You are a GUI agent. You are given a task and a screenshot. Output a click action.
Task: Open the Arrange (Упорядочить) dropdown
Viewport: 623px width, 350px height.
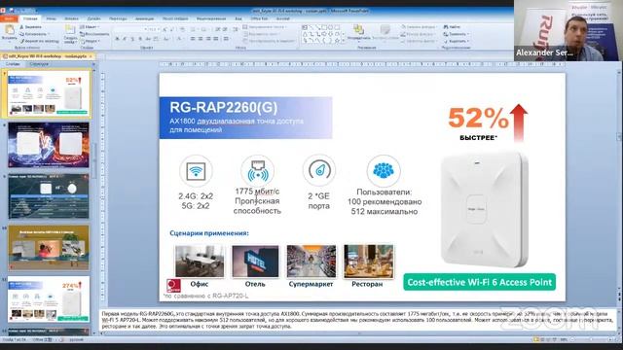click(x=359, y=33)
